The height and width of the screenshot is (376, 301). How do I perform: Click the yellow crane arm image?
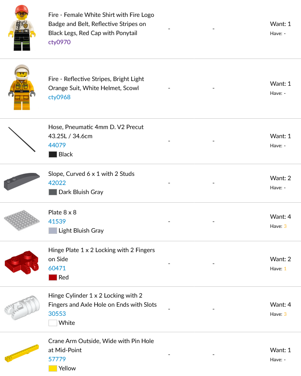click(x=22, y=353)
